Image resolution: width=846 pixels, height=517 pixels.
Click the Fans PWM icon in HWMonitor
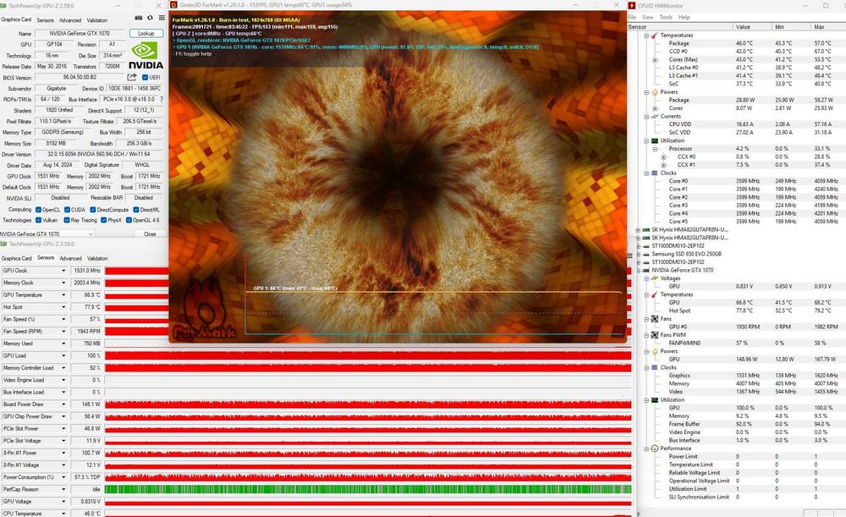[655, 334]
